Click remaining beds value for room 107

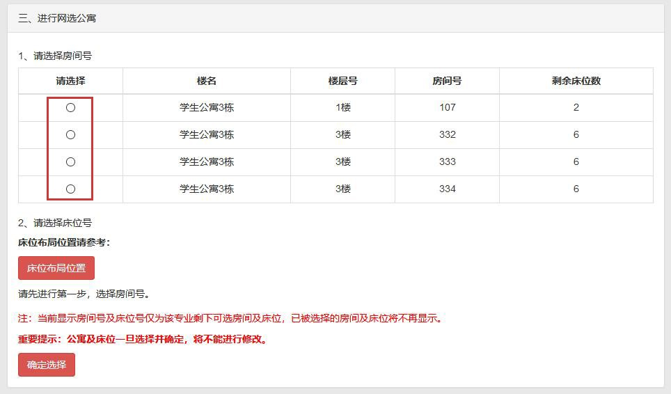[x=576, y=107]
